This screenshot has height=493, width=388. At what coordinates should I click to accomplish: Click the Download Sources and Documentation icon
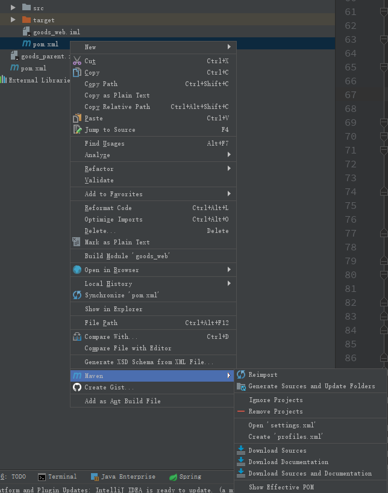241,473
